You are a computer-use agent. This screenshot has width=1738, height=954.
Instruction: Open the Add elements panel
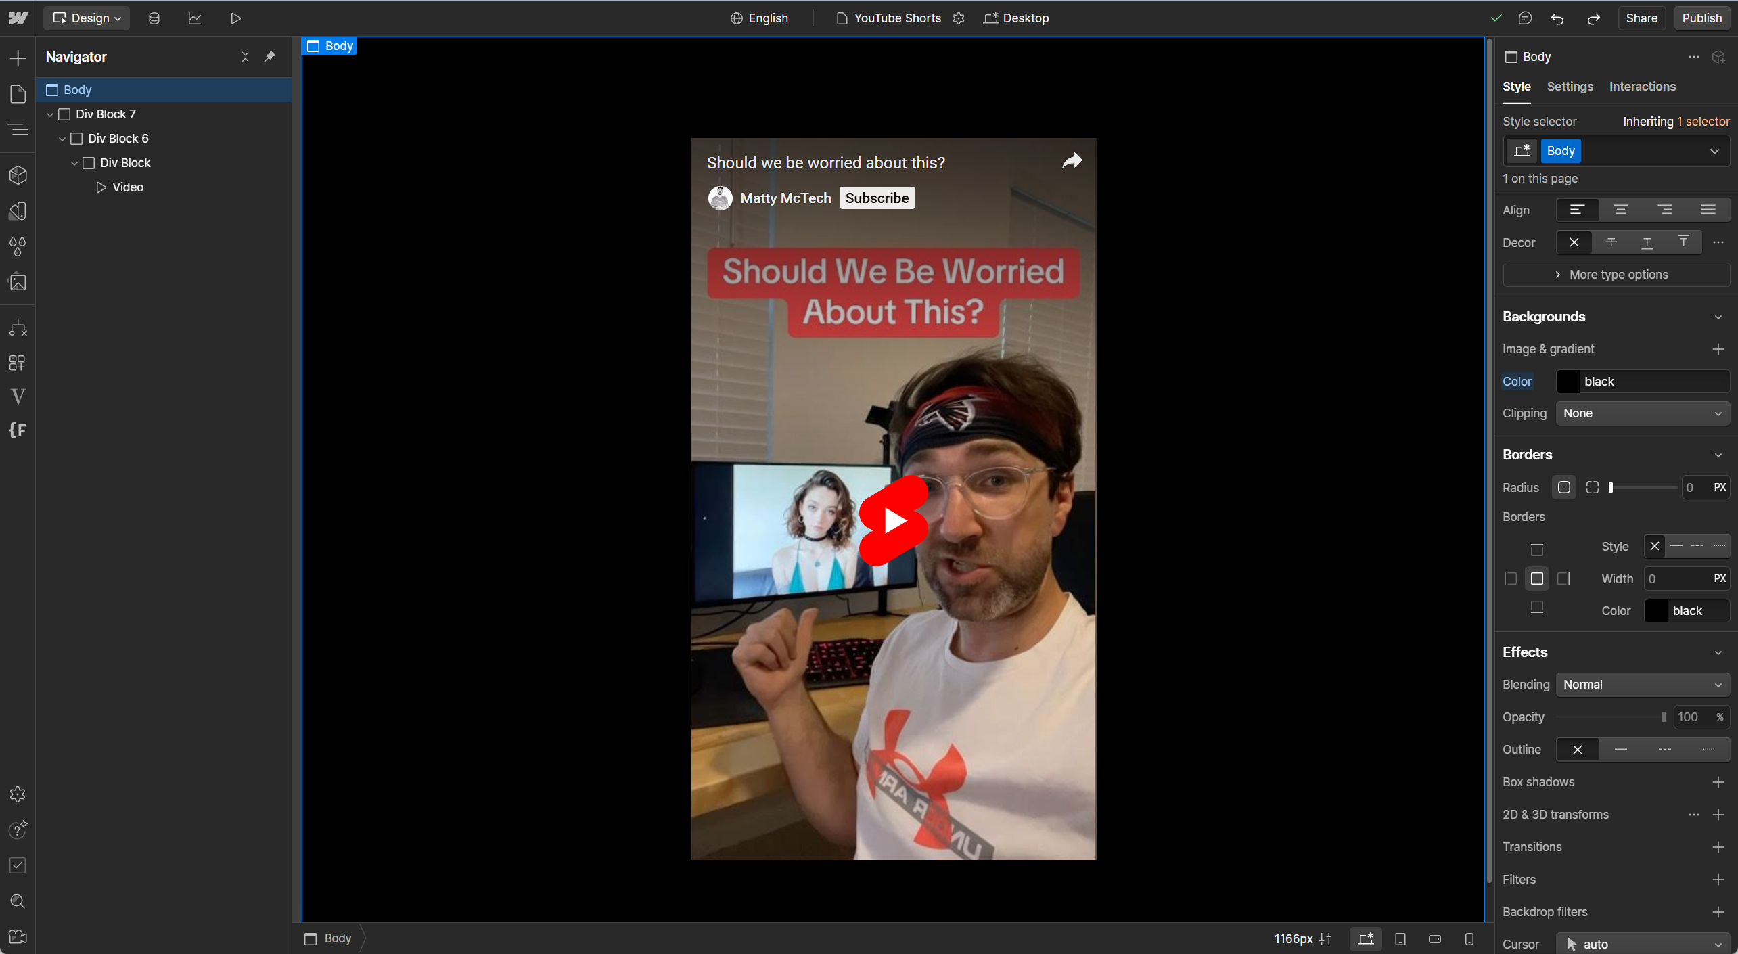point(18,58)
